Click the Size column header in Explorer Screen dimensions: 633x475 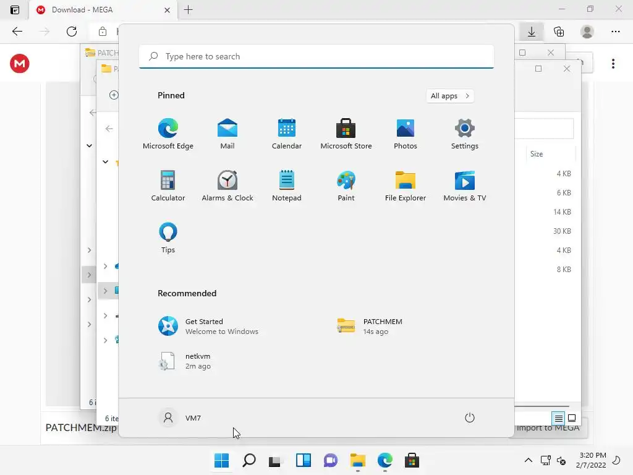coord(551,154)
